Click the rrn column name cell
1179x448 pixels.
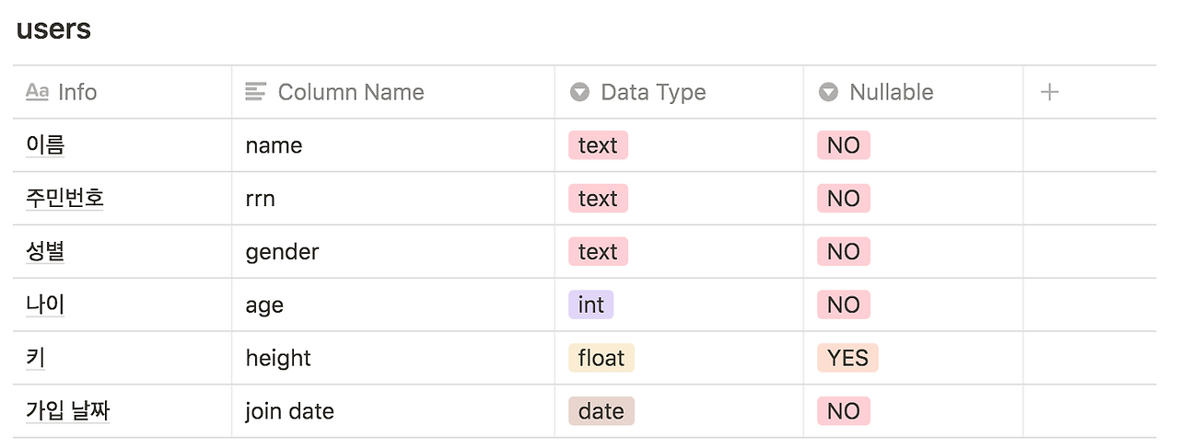[x=260, y=199]
